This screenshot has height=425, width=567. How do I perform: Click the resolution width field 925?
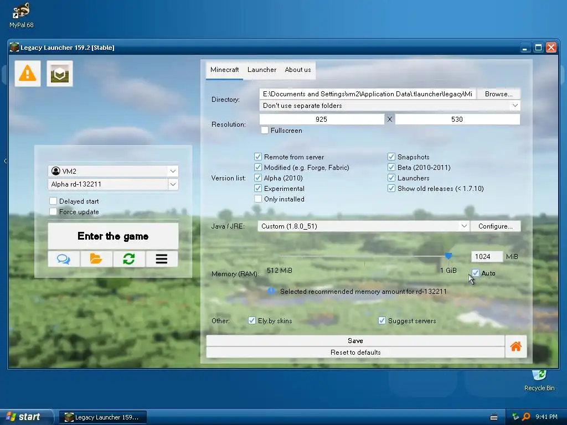pos(322,120)
